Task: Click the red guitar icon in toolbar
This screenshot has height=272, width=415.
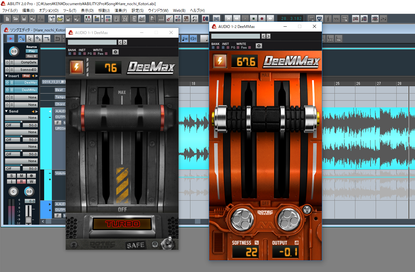Action: pyautogui.click(x=169, y=18)
